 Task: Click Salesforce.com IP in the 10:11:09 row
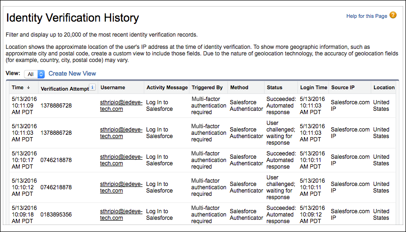click(350, 106)
